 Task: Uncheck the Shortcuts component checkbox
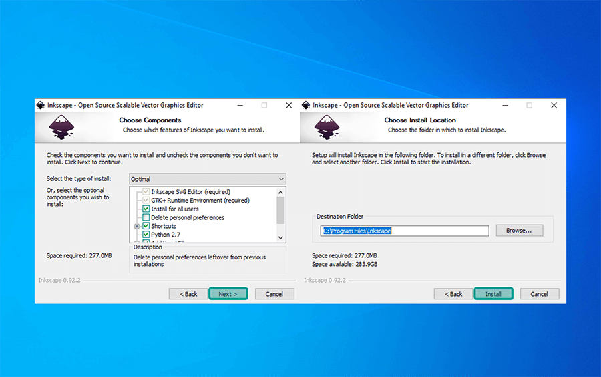point(146,226)
